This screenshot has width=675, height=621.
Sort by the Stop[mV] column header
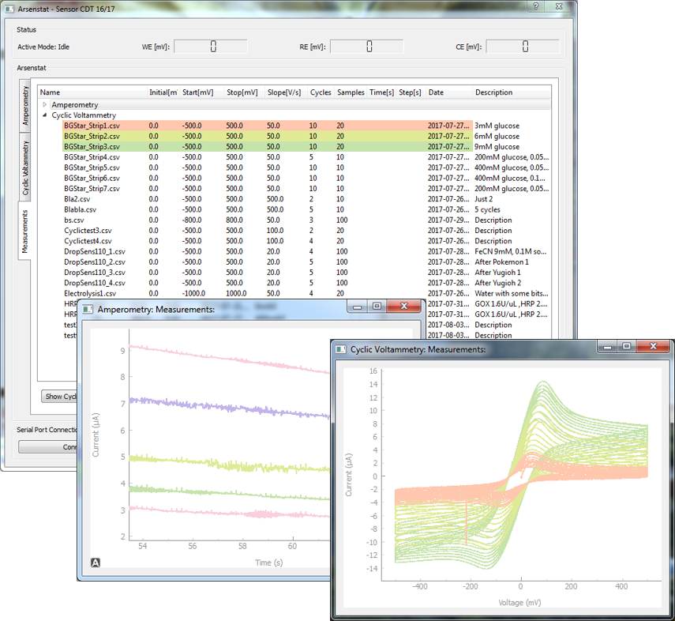click(x=245, y=92)
